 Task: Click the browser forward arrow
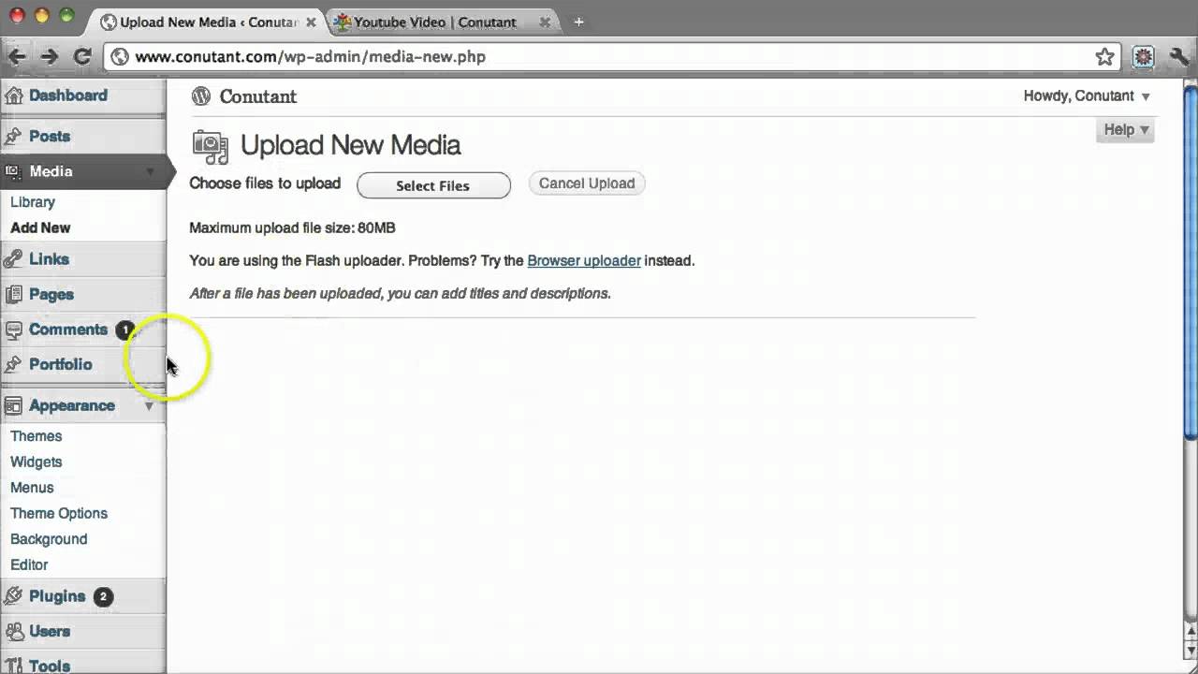(x=50, y=57)
